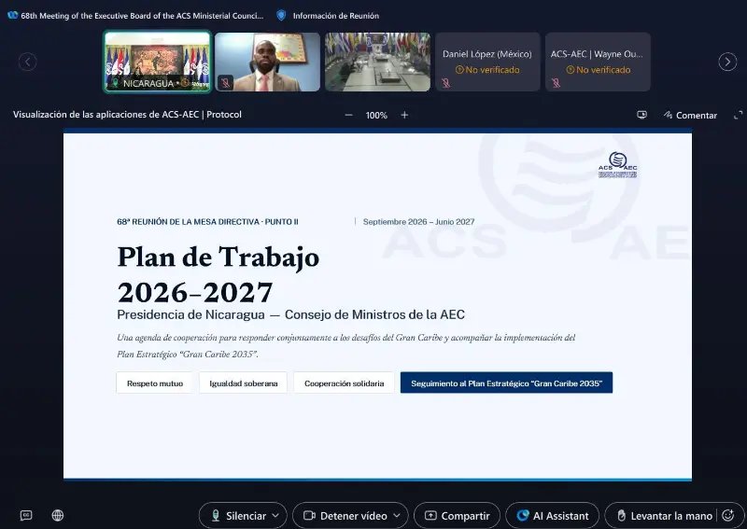The height and width of the screenshot is (529, 747).
Task: Expand Silenciar audio options arrow
Action: point(275,516)
